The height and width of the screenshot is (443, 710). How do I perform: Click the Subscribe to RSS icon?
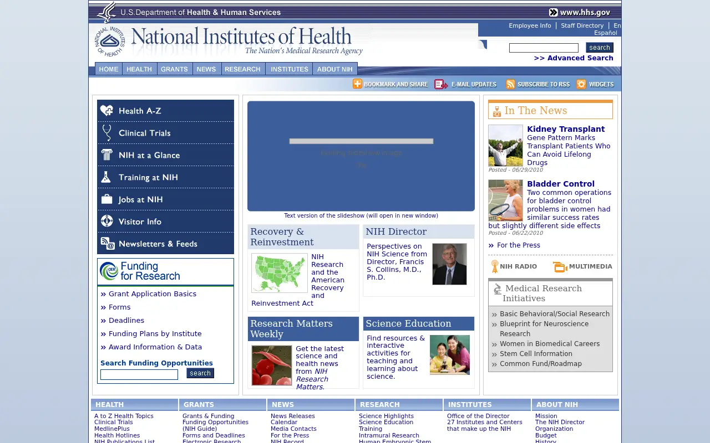[510, 84]
